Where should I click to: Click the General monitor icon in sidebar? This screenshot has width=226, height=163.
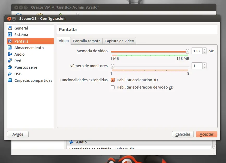tap(10, 28)
